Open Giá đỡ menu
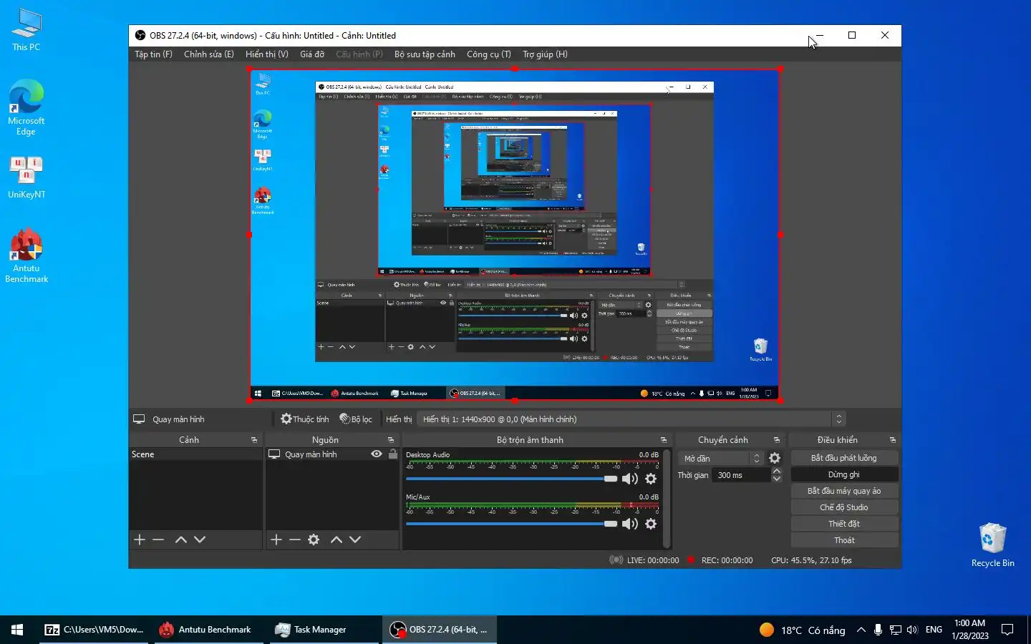 (312, 54)
